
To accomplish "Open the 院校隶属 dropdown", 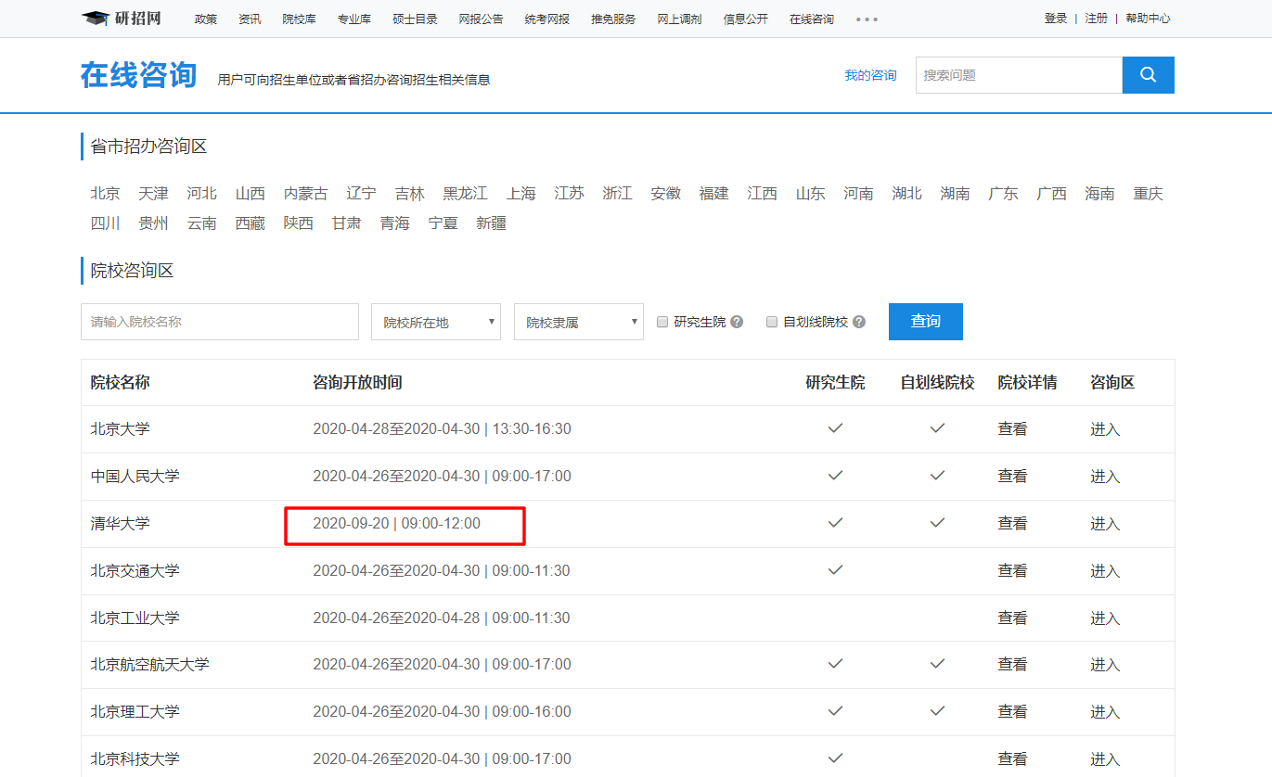I will coord(579,322).
